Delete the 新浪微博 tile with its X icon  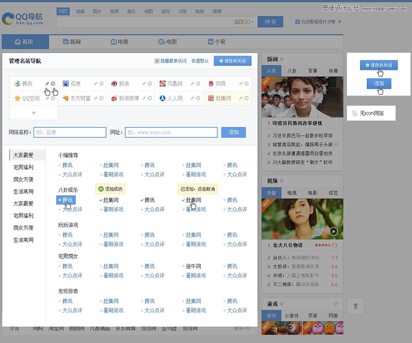click(x=150, y=98)
